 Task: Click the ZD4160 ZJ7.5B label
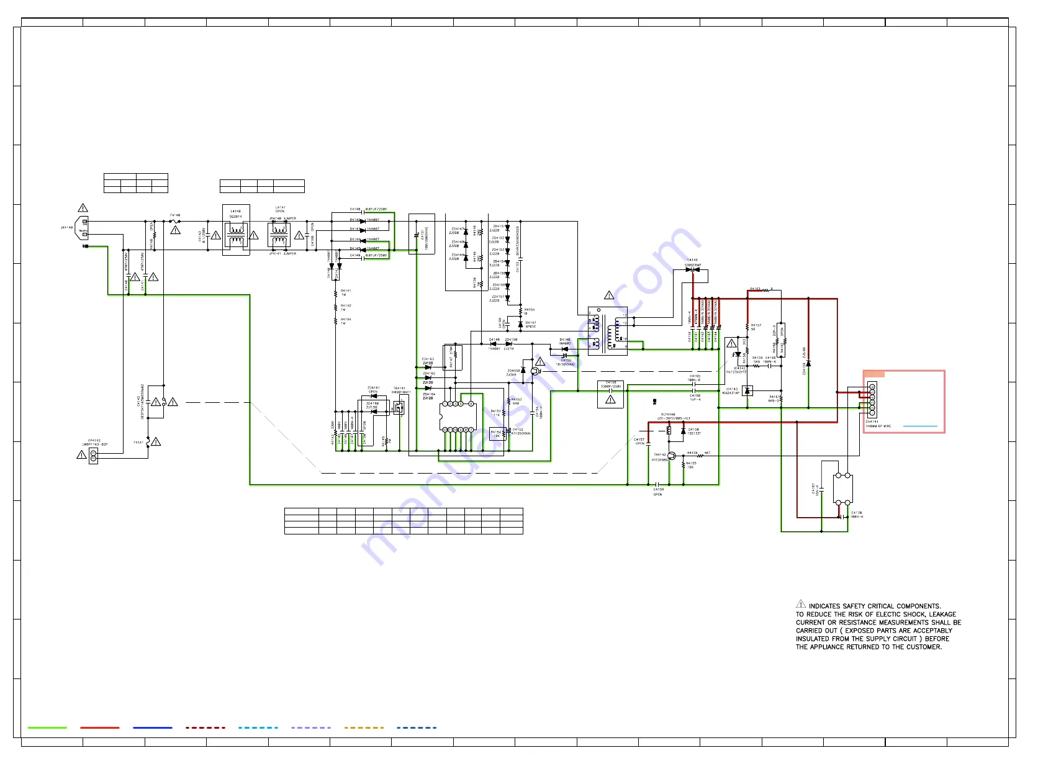click(372, 405)
